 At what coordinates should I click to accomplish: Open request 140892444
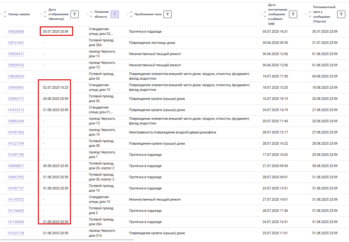(x=16, y=121)
